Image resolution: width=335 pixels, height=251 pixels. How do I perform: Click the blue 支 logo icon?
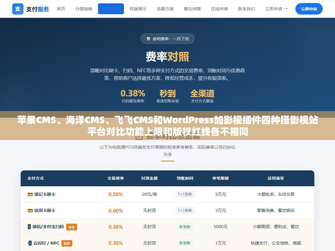18,9
